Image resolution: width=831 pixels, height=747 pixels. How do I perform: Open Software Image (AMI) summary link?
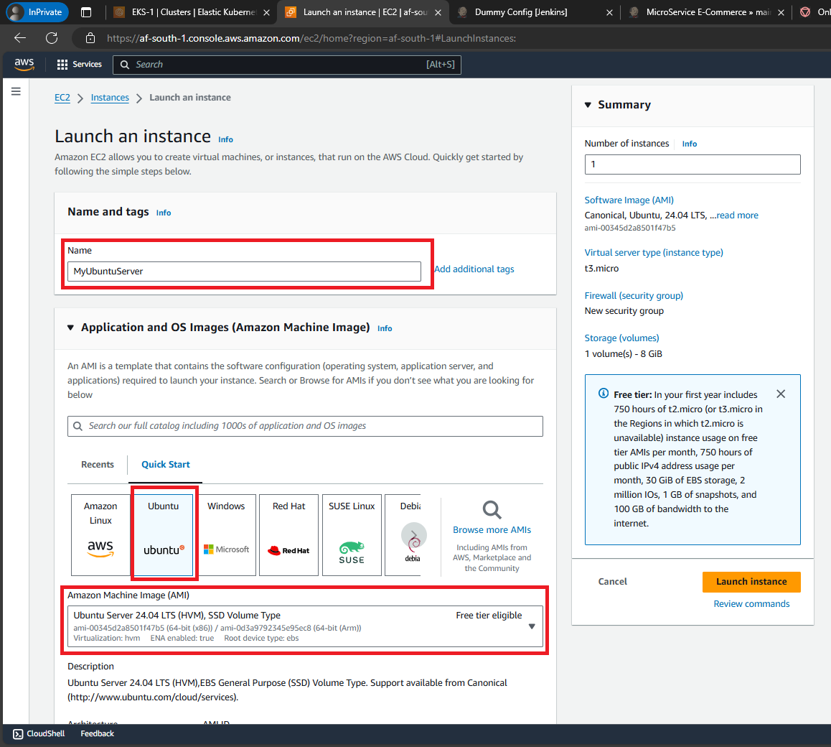[629, 200]
